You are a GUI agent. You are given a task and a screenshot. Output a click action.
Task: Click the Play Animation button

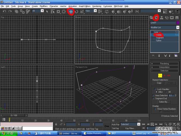tap(152, 124)
